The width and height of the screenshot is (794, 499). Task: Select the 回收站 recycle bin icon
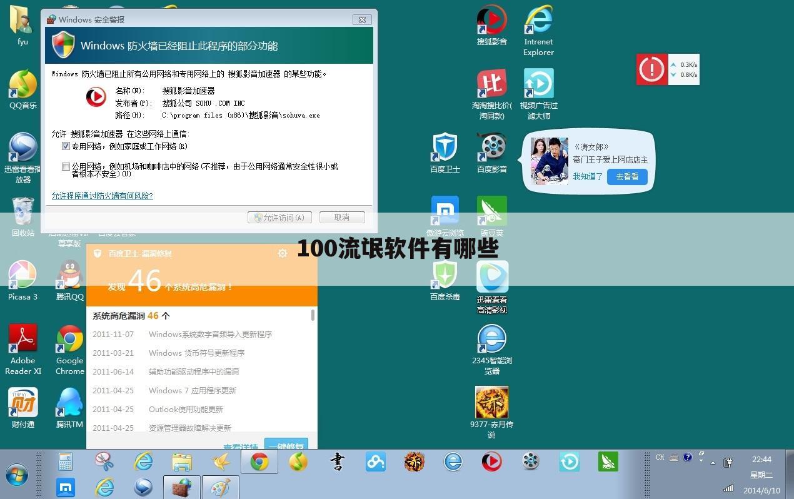coord(23,217)
